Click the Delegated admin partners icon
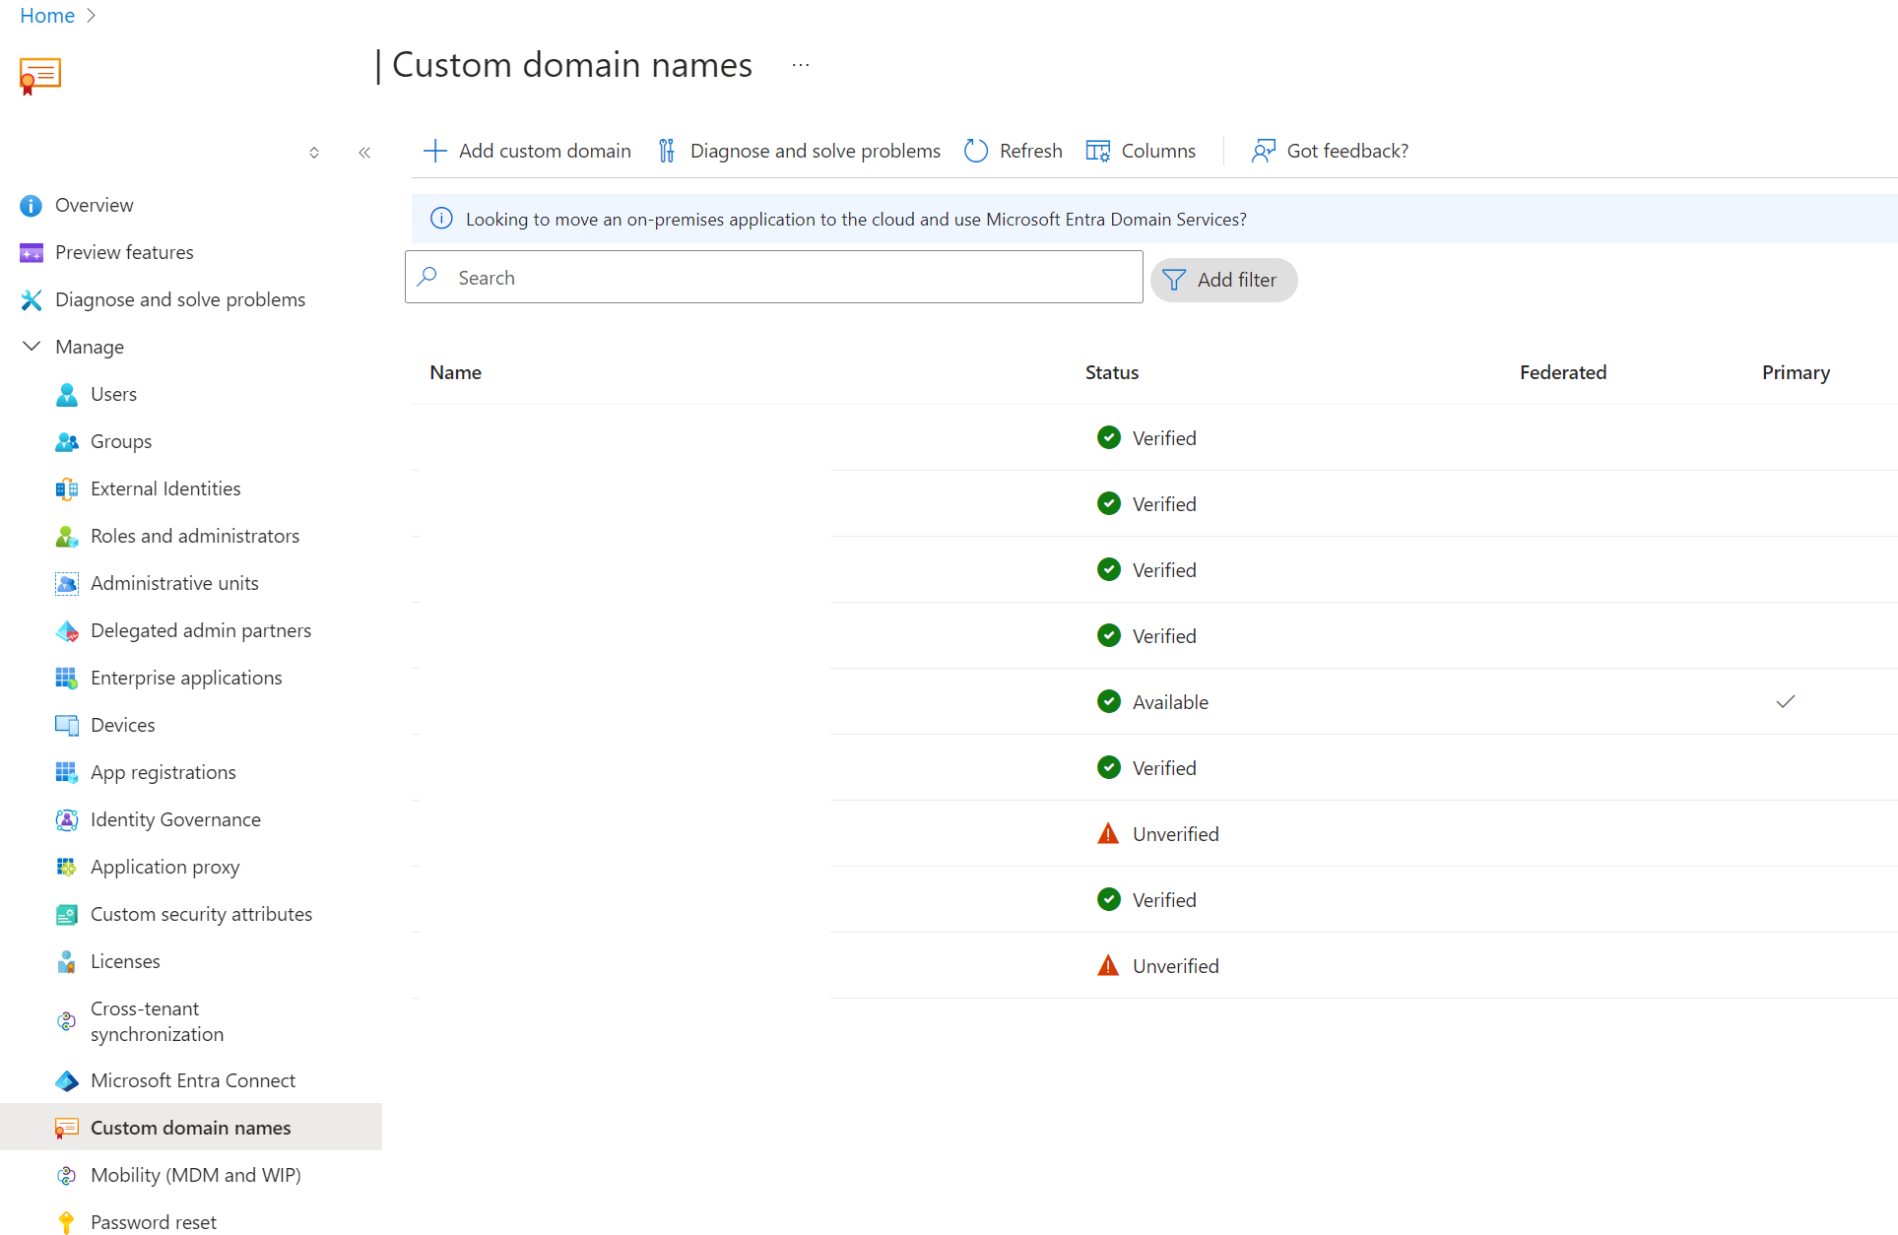 click(x=67, y=630)
